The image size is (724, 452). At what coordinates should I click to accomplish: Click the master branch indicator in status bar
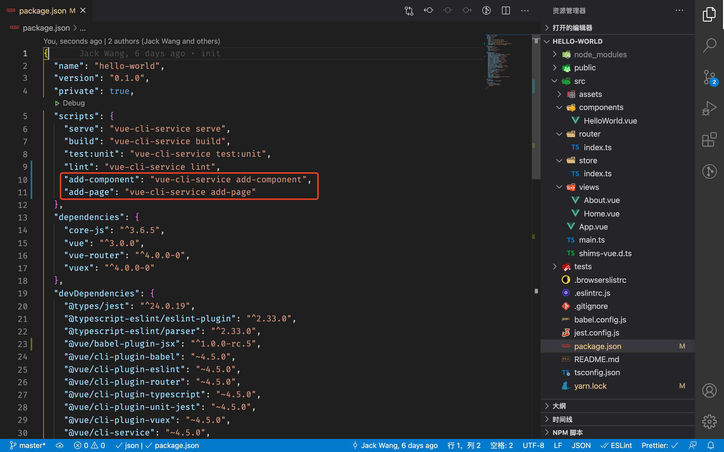coord(27,445)
